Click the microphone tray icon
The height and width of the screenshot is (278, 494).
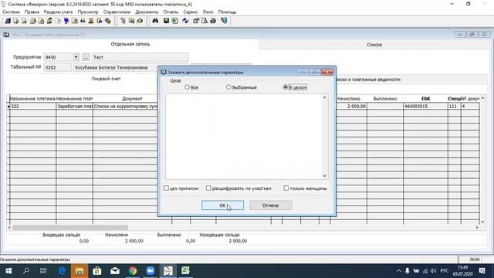408,271
